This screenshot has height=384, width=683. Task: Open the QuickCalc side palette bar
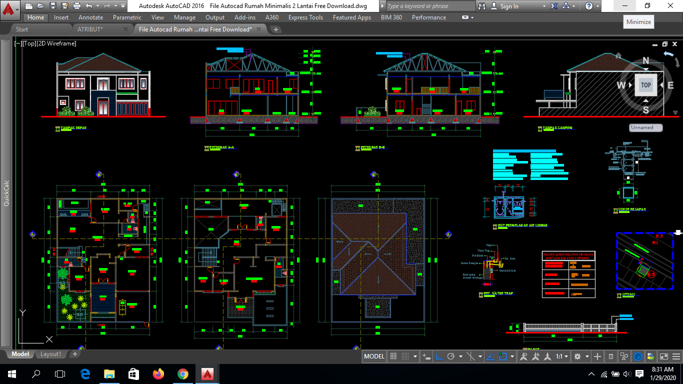[6, 192]
